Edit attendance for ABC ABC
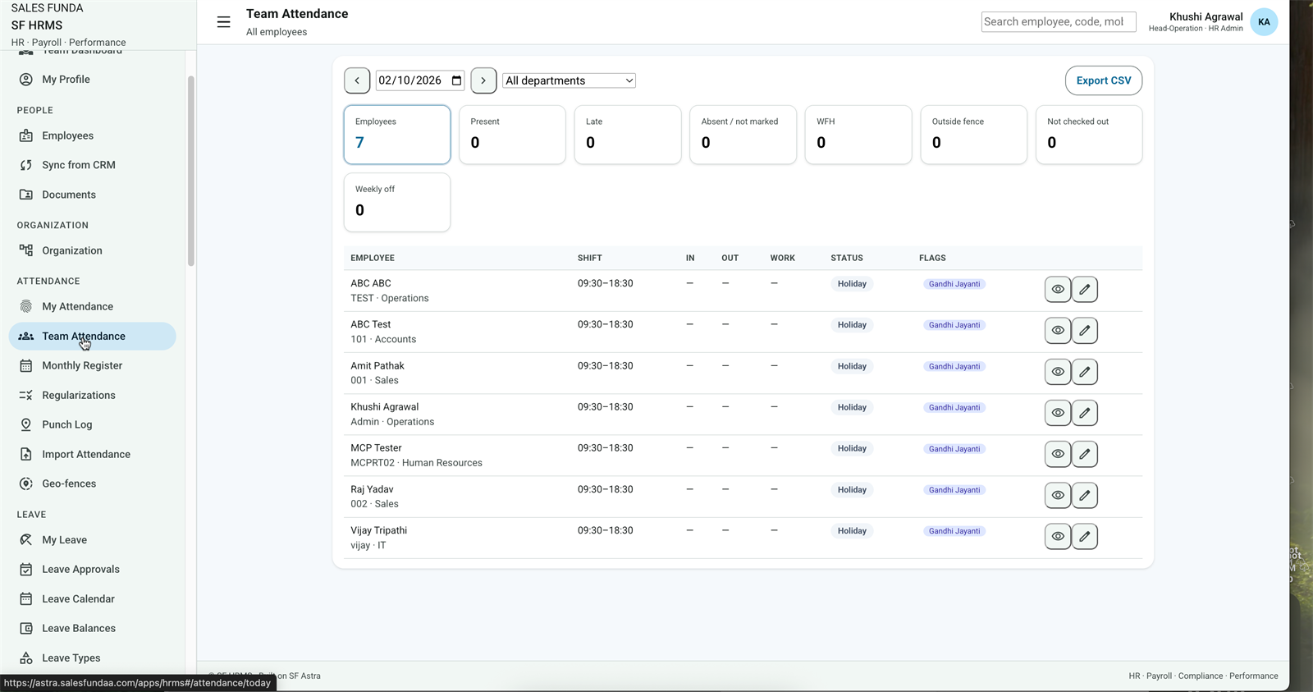This screenshot has height=692, width=1313. 1084,289
